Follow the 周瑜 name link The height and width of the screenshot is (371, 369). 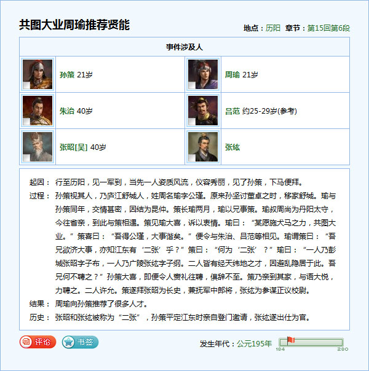pos(232,75)
